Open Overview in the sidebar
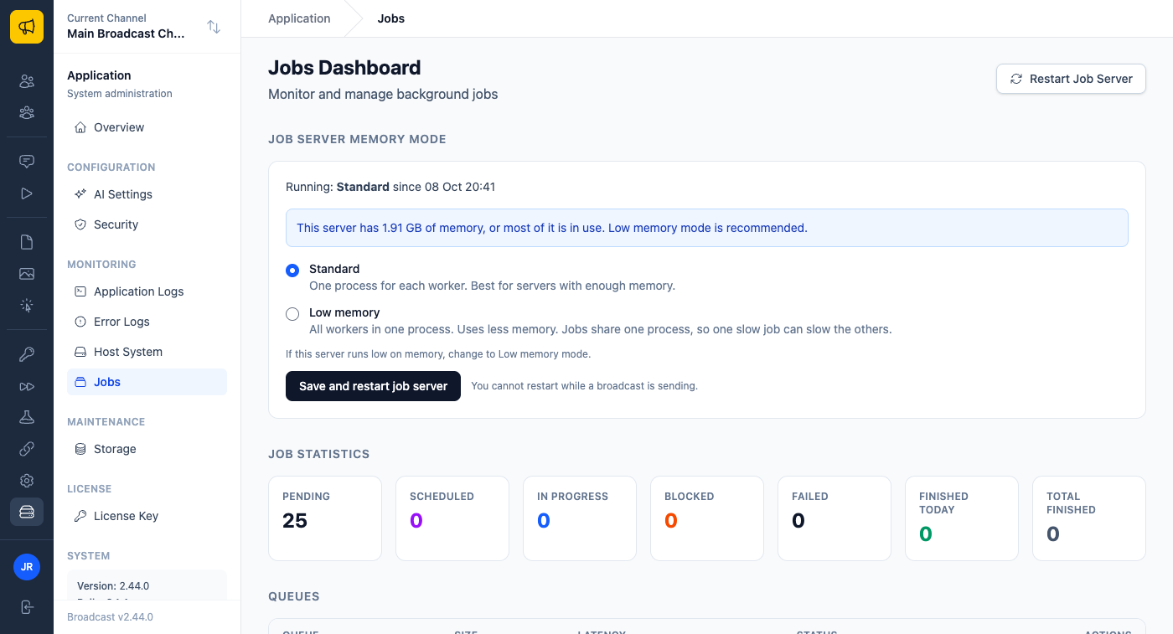1173x634 pixels. [147, 127]
